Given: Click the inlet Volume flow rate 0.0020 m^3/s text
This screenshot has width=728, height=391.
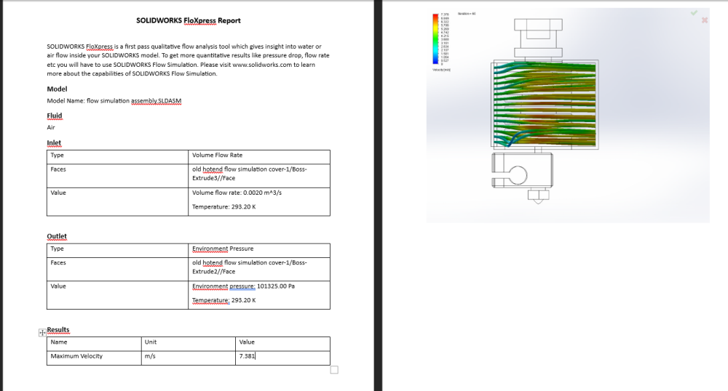Looking at the screenshot, I should click(x=237, y=193).
